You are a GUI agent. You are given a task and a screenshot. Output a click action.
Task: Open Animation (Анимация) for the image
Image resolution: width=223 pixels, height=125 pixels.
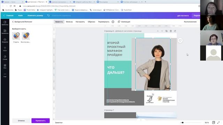[x=124, y=22]
